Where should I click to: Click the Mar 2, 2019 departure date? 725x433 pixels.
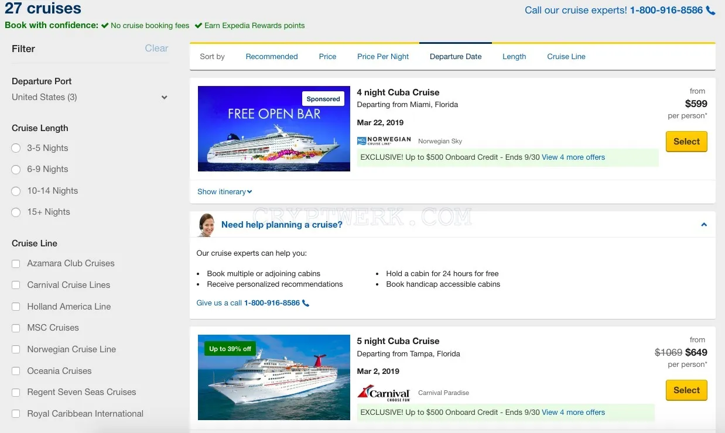[x=378, y=372]
